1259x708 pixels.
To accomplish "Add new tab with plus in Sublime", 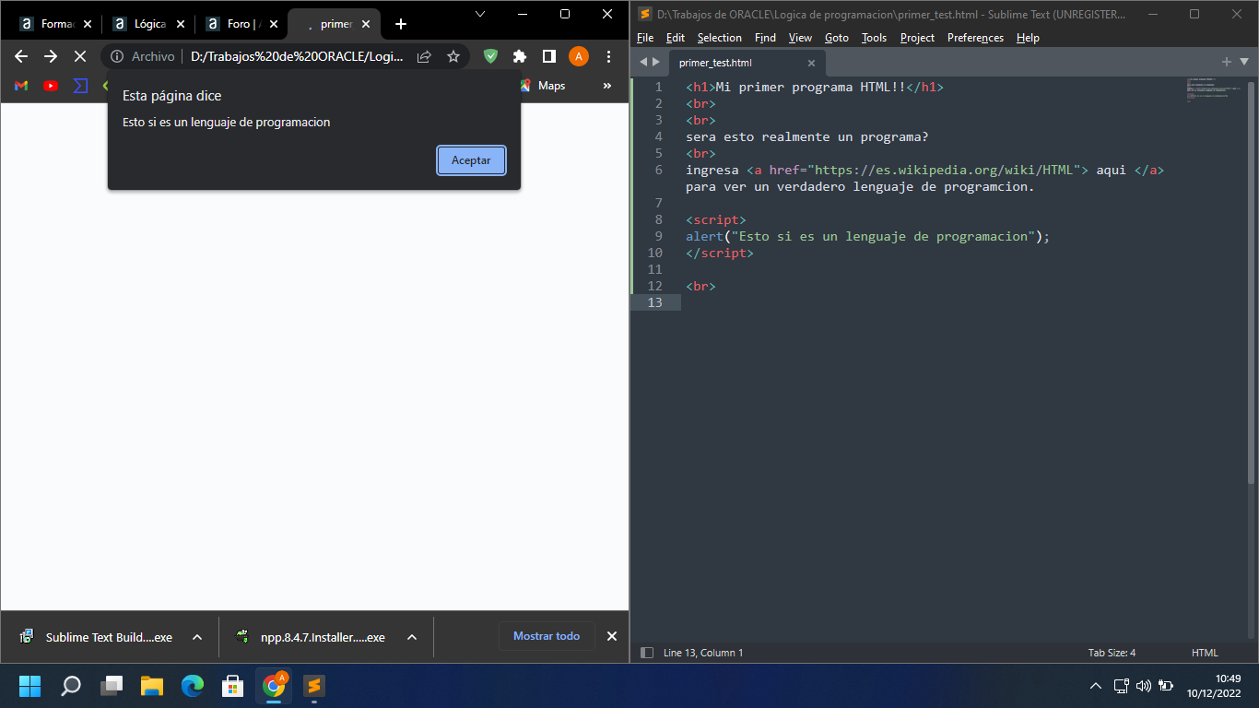I will pos(1227,62).
